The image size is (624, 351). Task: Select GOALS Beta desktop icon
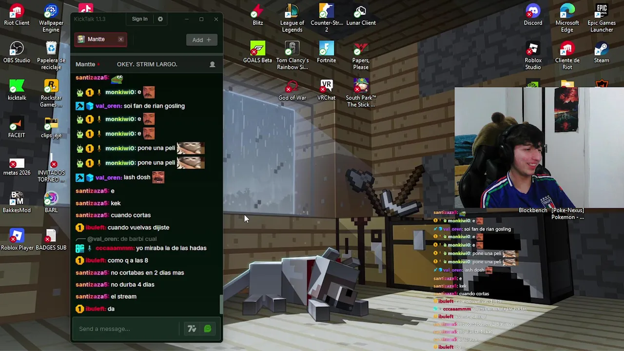[257, 53]
